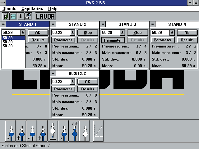Screen dimensions: 199x149
Task: Open the Capillaries menu
Action: [x=32, y=9]
